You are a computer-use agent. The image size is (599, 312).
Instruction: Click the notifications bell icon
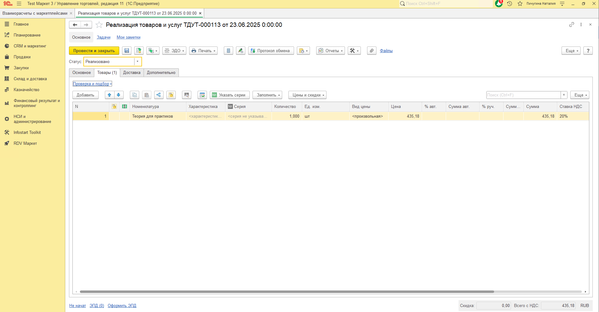tap(499, 3)
